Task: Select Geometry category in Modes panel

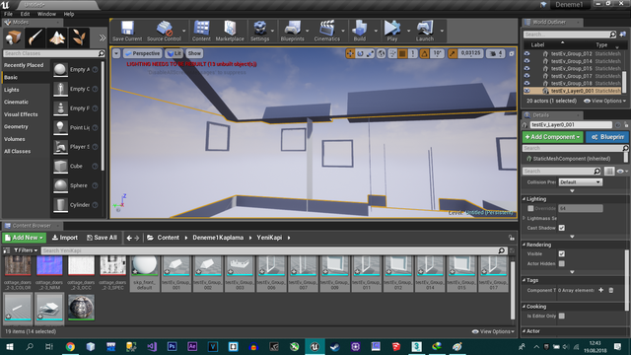Action: pos(27,126)
